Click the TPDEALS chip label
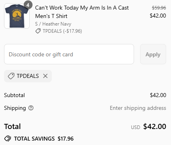This screenshot has width=171, height=145. coord(28,76)
